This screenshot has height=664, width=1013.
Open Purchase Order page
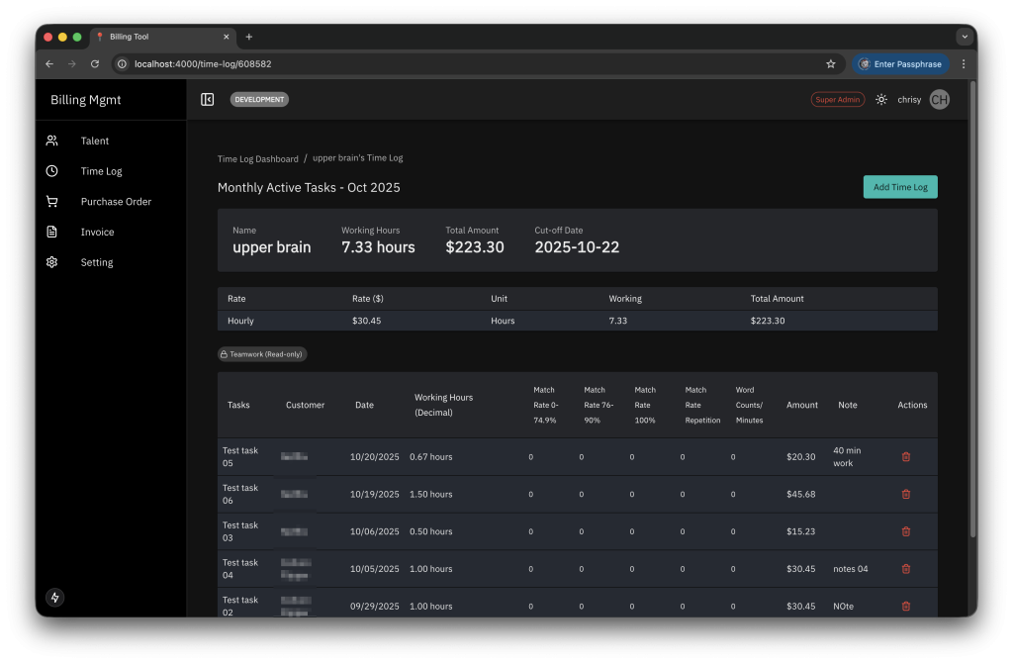click(116, 202)
